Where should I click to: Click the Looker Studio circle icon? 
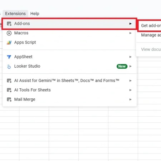(9, 67)
